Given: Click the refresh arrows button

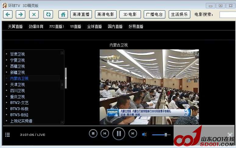Looking at the screenshot, I should [x=48, y=14].
